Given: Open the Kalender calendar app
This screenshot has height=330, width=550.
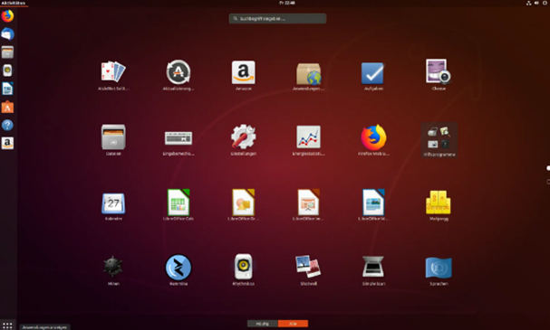Looking at the screenshot, I should (x=113, y=206).
